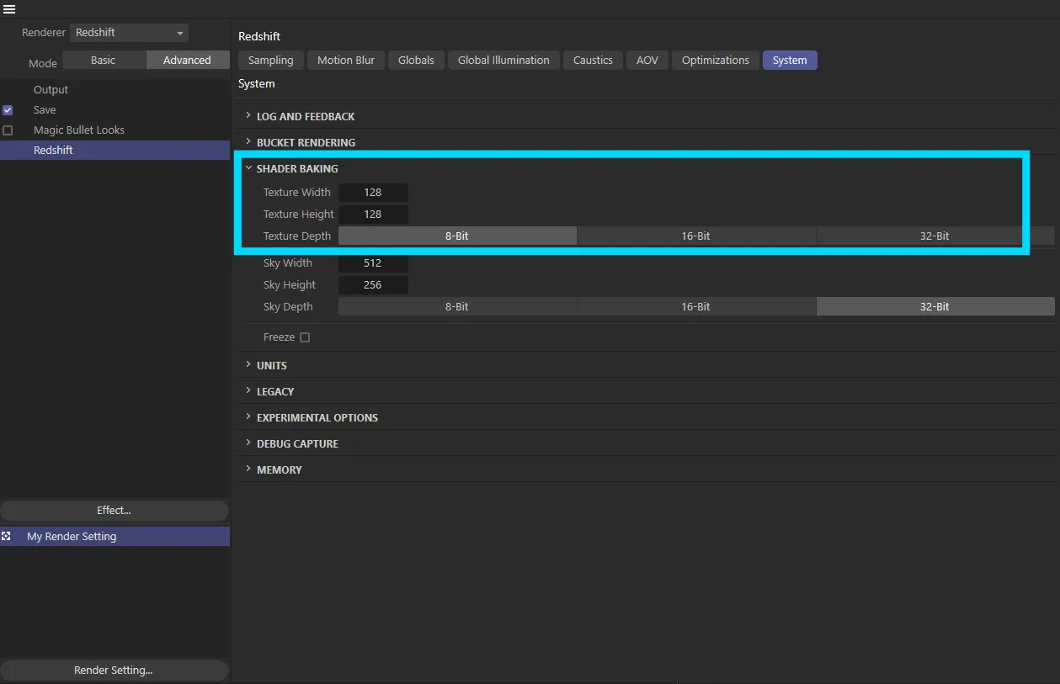
Task: Switch to the AOV tab
Action: click(647, 61)
